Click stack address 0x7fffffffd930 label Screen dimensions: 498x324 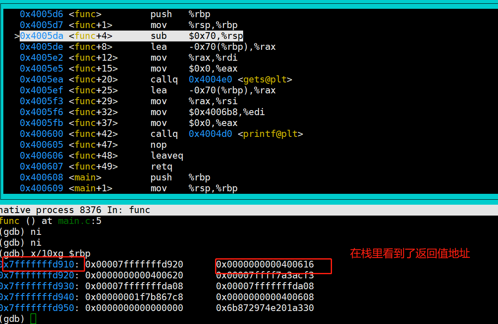(x=38, y=286)
